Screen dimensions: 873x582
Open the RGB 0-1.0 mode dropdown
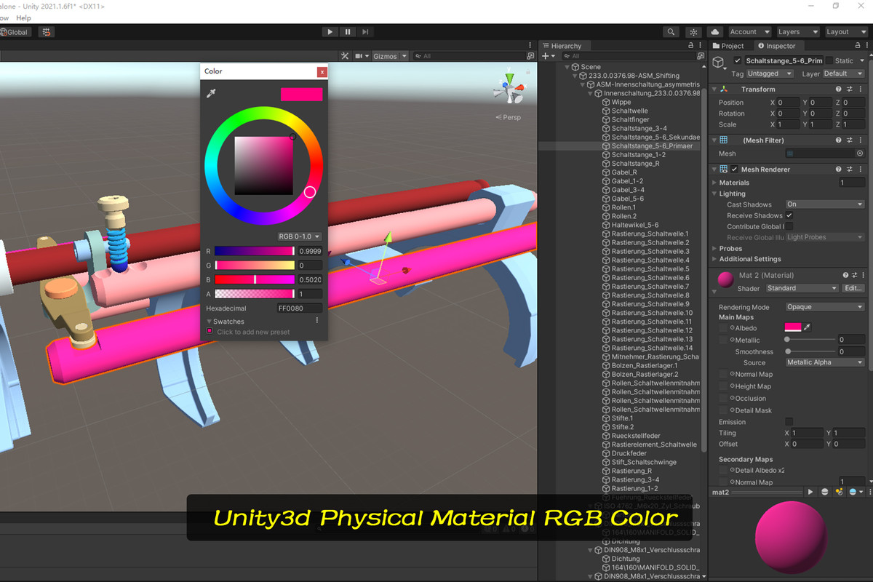[299, 236]
